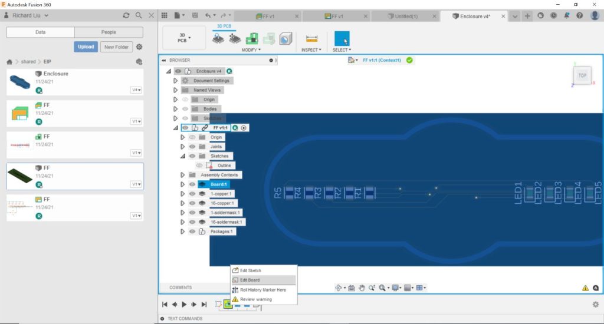The height and width of the screenshot is (324, 604).
Task: Open viewports layout icon
Action: click(x=419, y=288)
